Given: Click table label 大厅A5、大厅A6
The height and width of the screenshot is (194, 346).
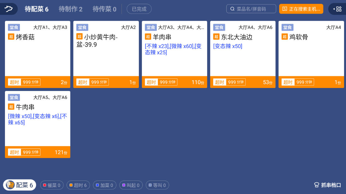Looking at the screenshot, I should coord(50,97).
